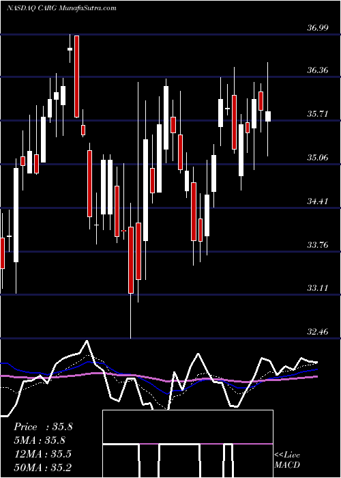Select the 36.36 price axis label

tap(318, 70)
